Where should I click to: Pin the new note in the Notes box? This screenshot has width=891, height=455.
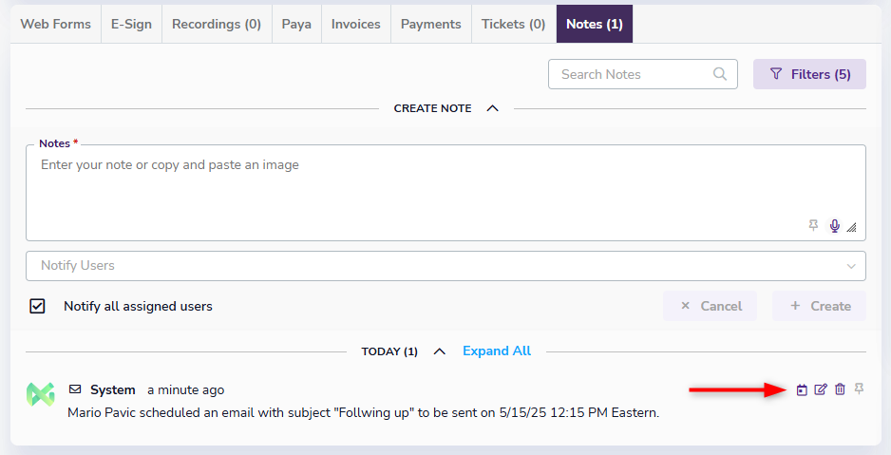click(814, 225)
